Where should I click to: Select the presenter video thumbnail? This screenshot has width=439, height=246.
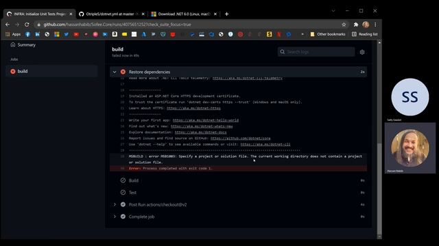(x=410, y=148)
